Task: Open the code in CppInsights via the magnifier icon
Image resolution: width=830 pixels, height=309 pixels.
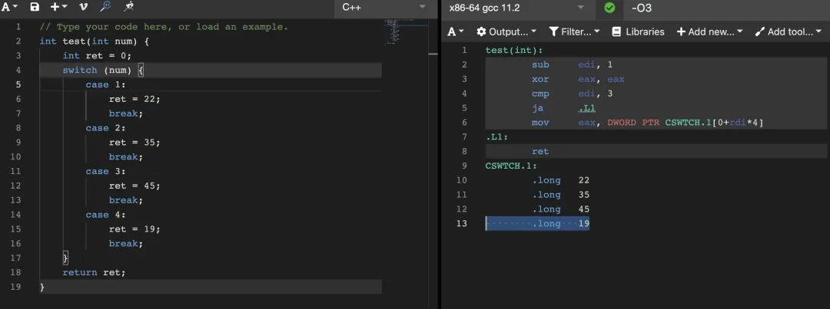Action: (105, 7)
